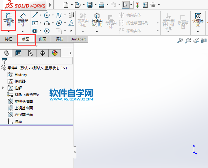Select the sketch Text tool
The width and height of the screenshot is (208, 168).
coord(71,23)
